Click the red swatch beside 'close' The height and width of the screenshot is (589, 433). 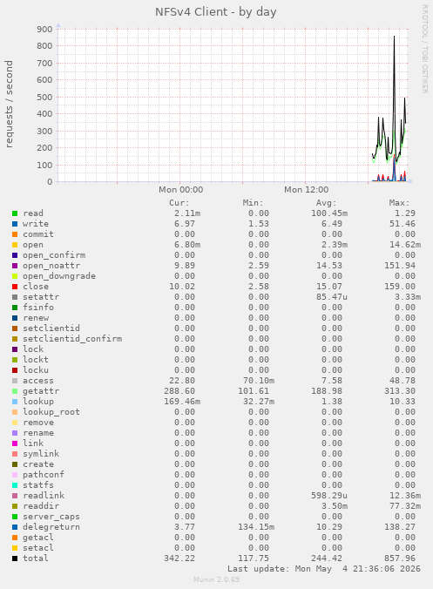point(15,287)
